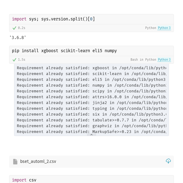
Task: Click the '3.6.8' output result
Action: 18,38
